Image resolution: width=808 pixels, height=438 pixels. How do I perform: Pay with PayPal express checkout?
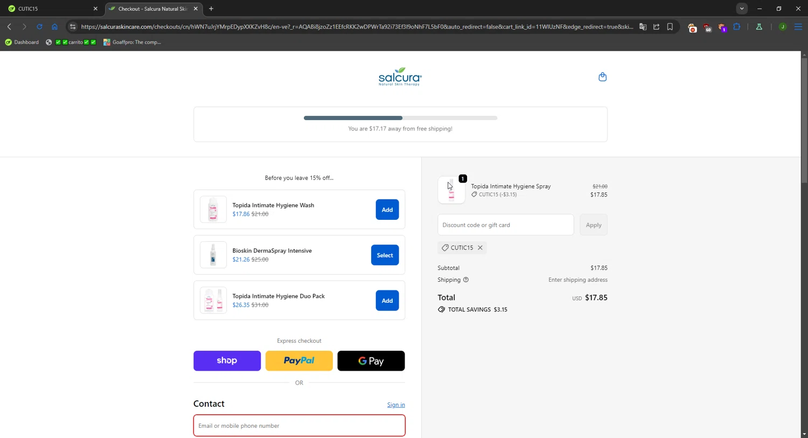(x=299, y=361)
